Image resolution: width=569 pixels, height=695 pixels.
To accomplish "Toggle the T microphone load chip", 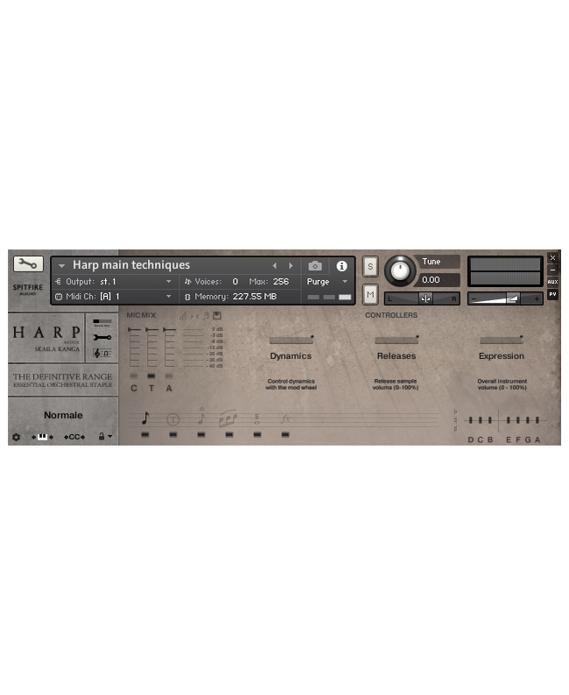I will pyautogui.click(x=151, y=376).
